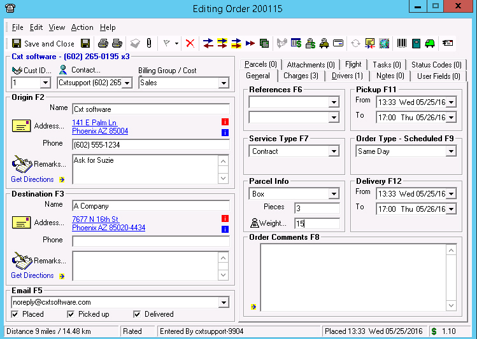Screen dimensions: 477x339
Task: Open the first References dropdown
Action: (334, 102)
